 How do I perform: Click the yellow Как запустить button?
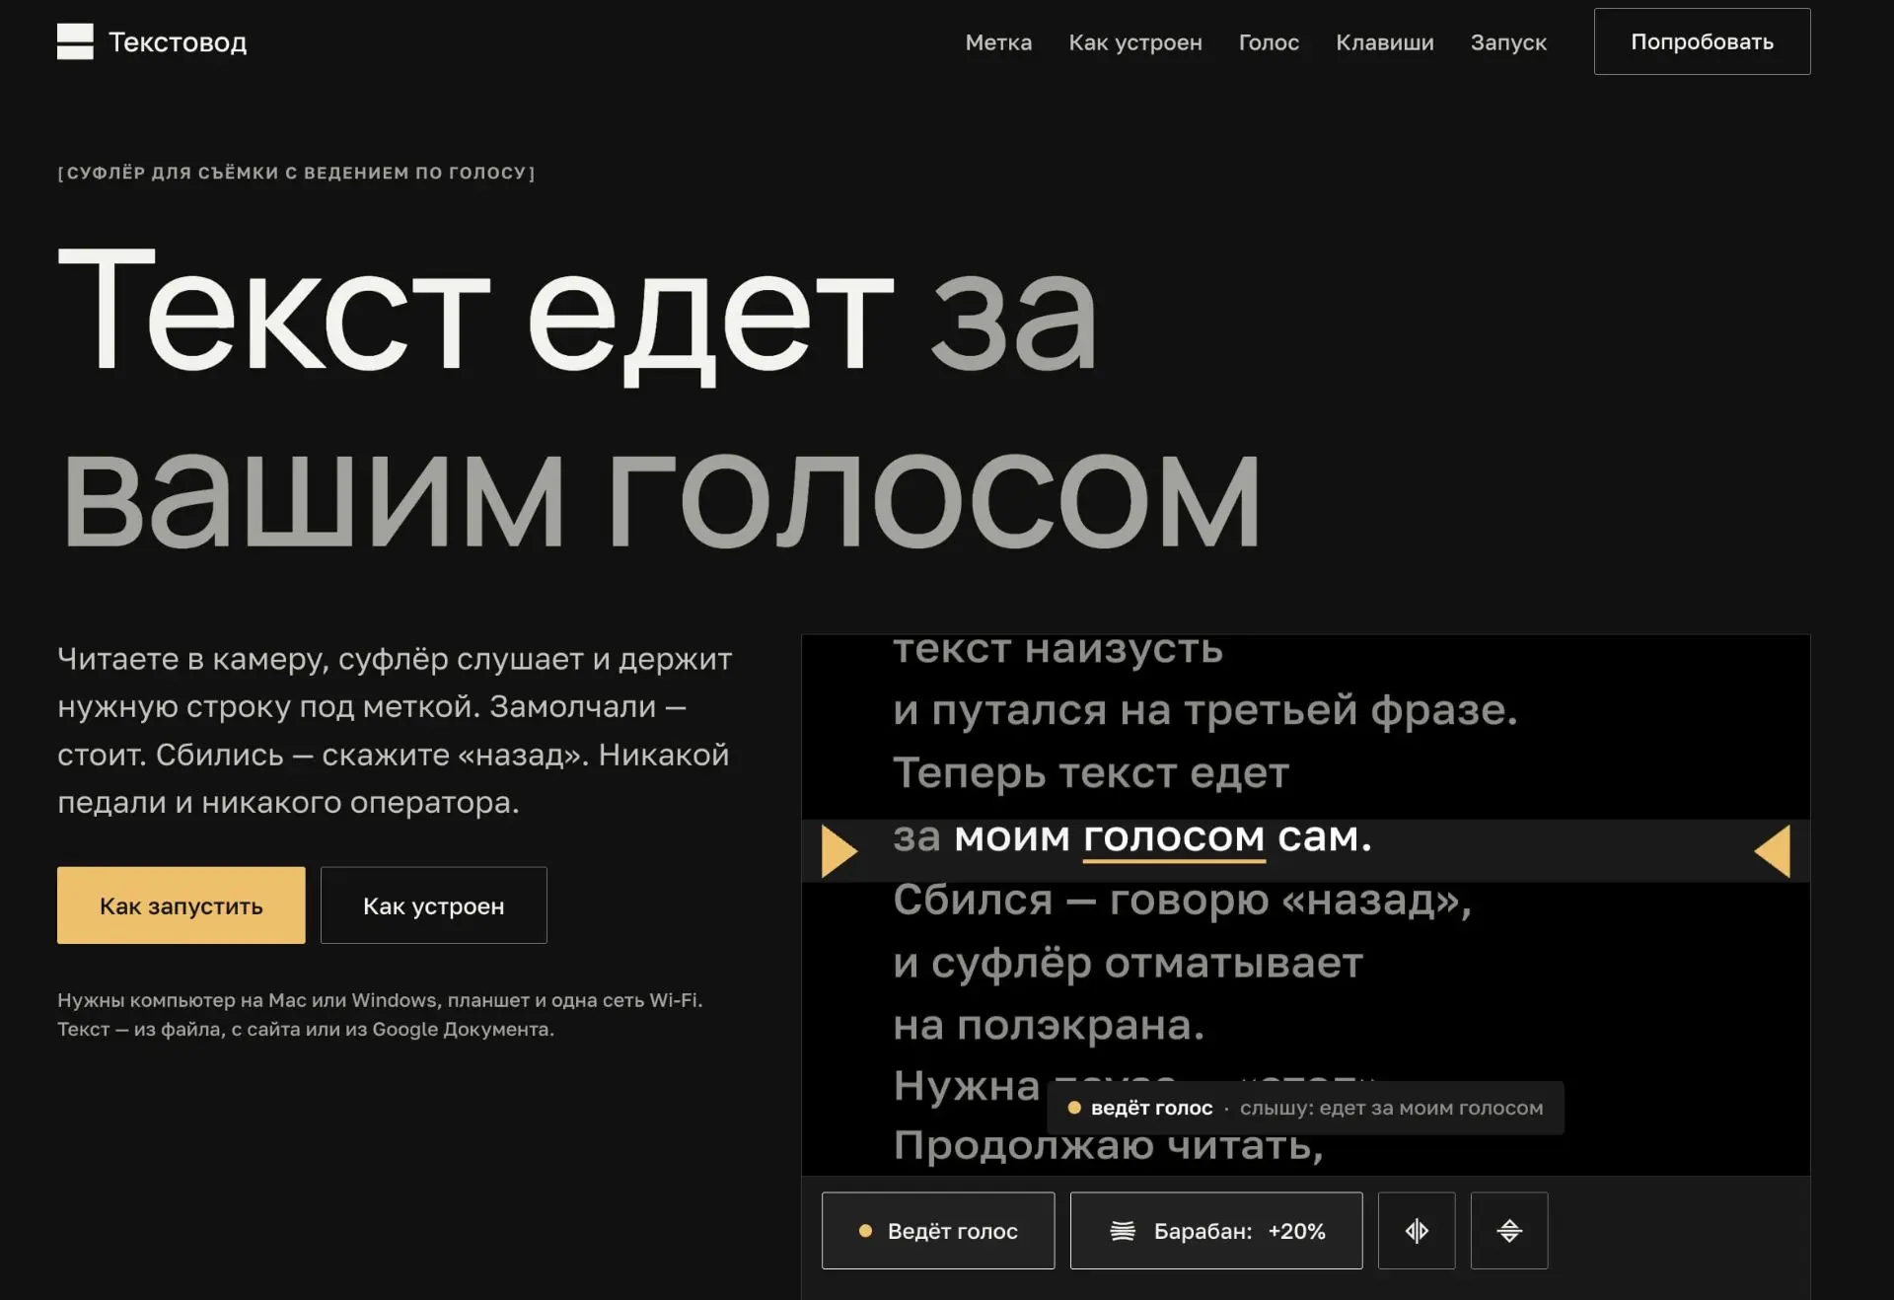[182, 905]
